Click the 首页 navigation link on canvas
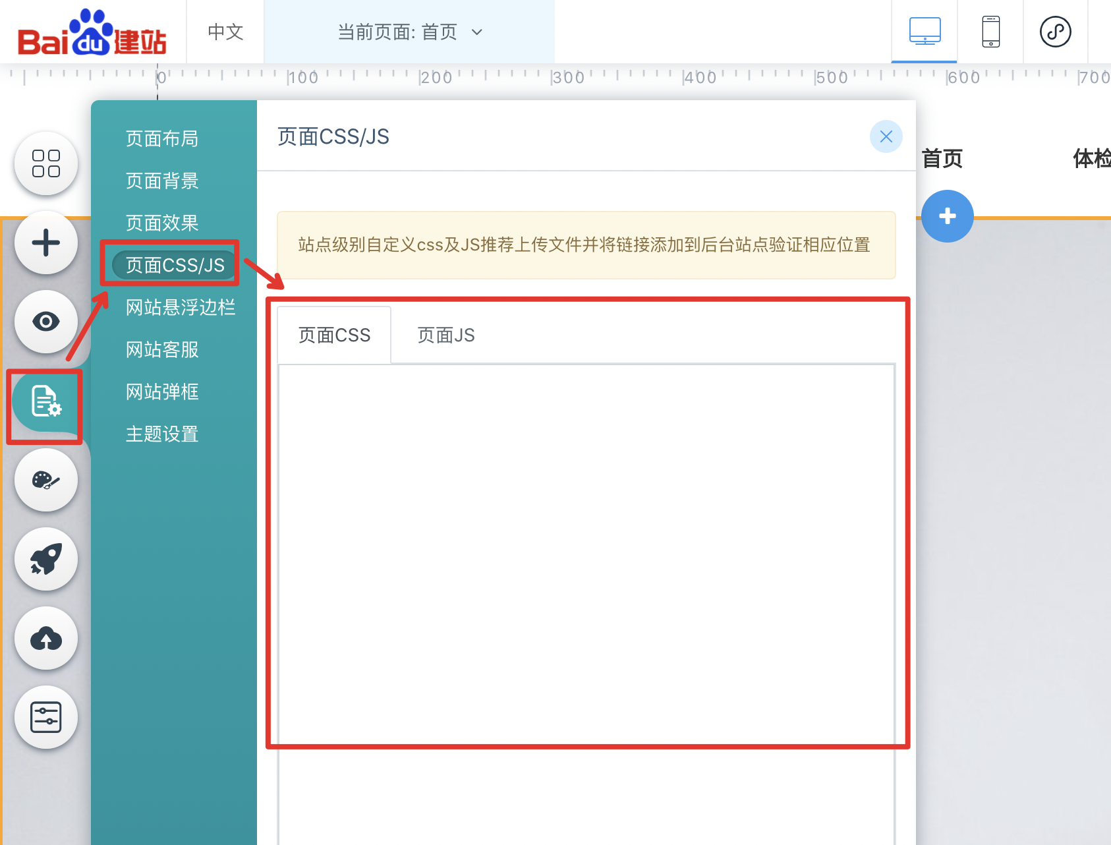Image resolution: width=1111 pixels, height=845 pixels. pyautogui.click(x=942, y=158)
